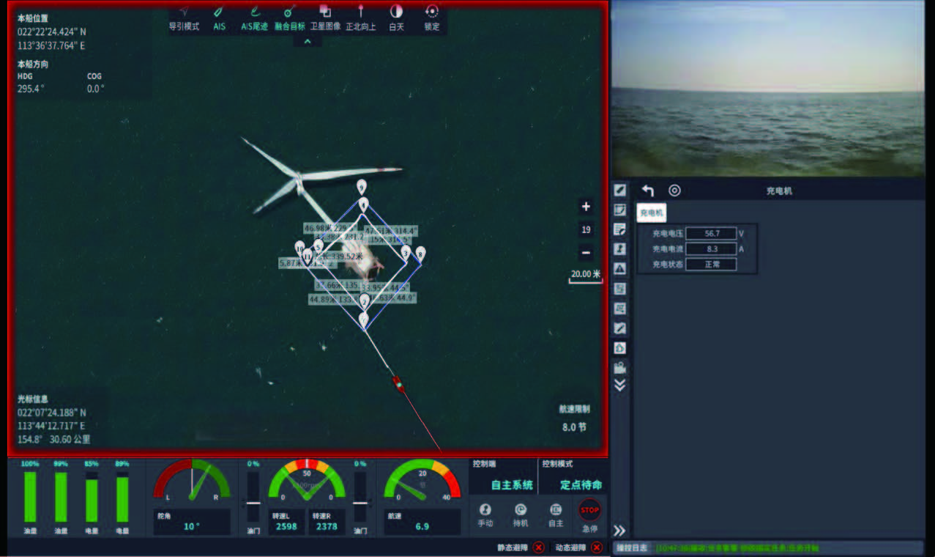
Task: Collapse the top map toolbar chevron
Action: coord(308,42)
